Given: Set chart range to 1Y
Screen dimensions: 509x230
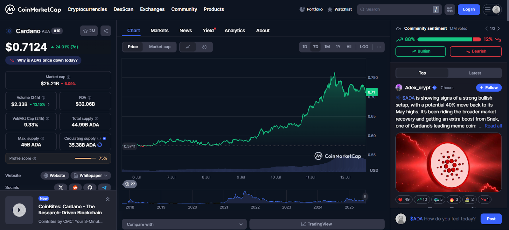Looking at the screenshot, I should (338, 47).
